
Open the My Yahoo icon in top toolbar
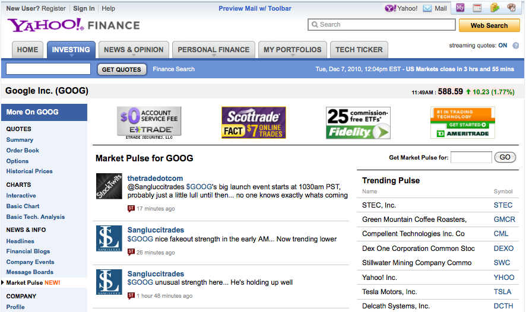tap(460, 8)
